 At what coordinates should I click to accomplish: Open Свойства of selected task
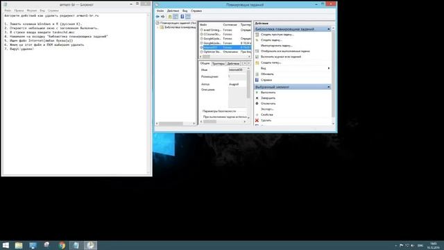(266, 115)
